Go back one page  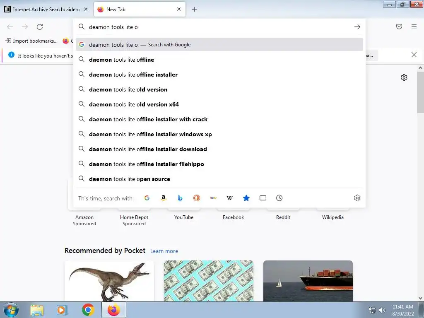coord(10,27)
